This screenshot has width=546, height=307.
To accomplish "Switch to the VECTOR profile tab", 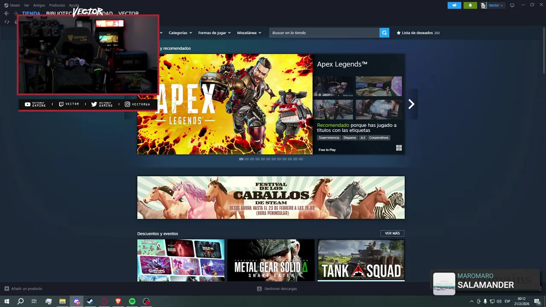I will [x=128, y=14].
